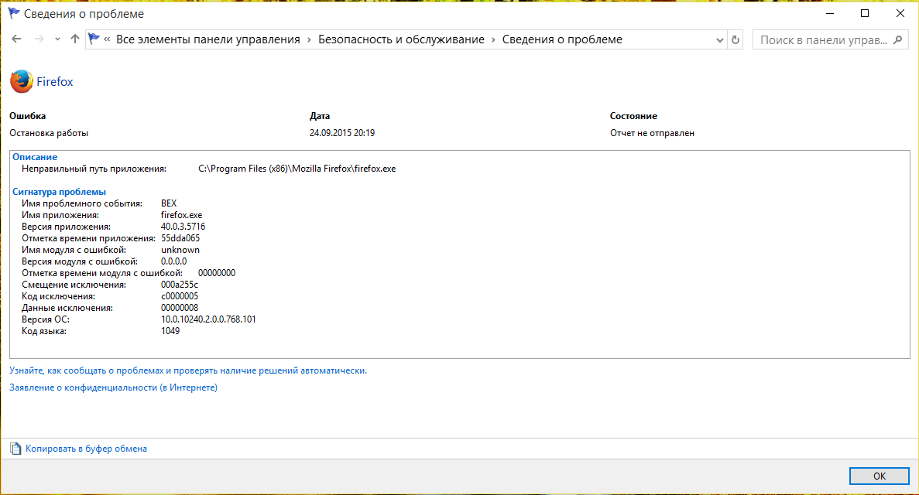Select 'Сведения о проблеме' breadcrumb
The image size is (919, 495).
(x=562, y=39)
